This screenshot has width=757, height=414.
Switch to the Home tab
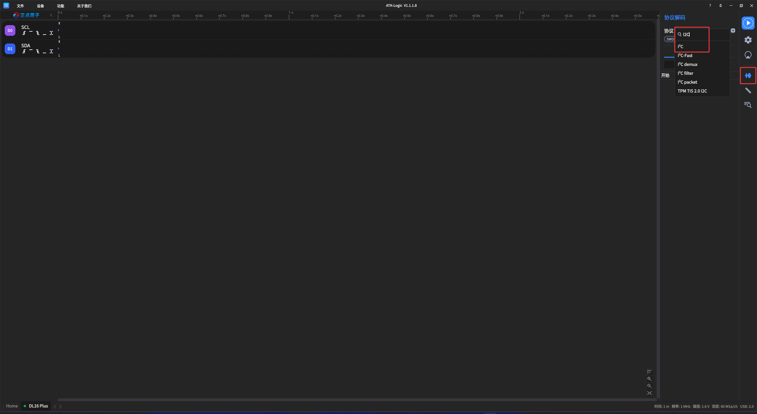click(12, 406)
